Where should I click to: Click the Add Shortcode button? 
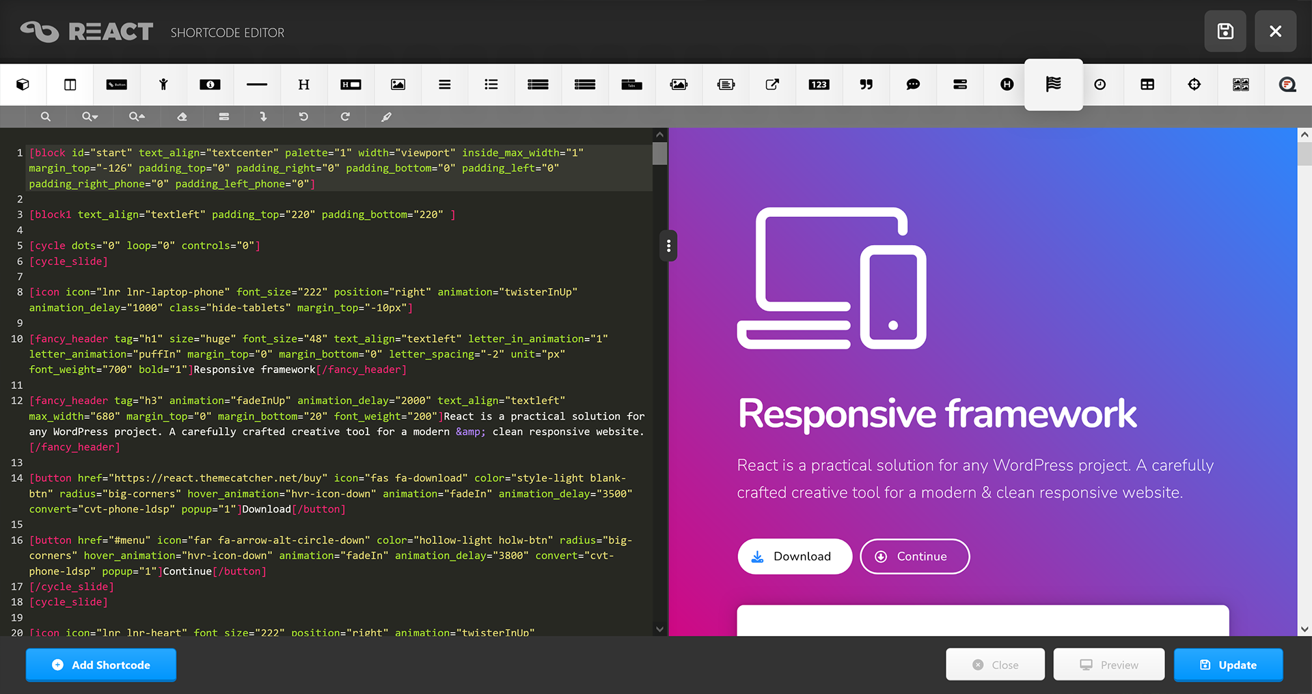pyautogui.click(x=101, y=665)
